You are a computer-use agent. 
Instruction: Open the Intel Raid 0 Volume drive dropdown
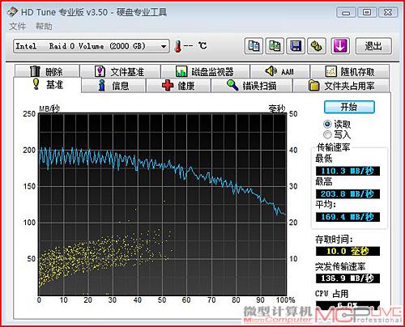click(92, 46)
